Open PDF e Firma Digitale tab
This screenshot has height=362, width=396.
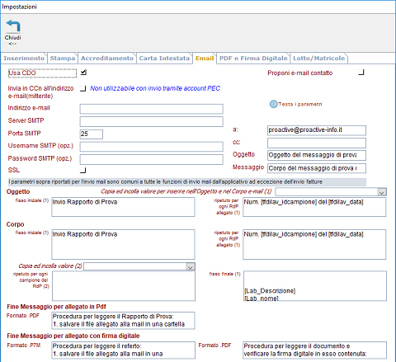[253, 59]
